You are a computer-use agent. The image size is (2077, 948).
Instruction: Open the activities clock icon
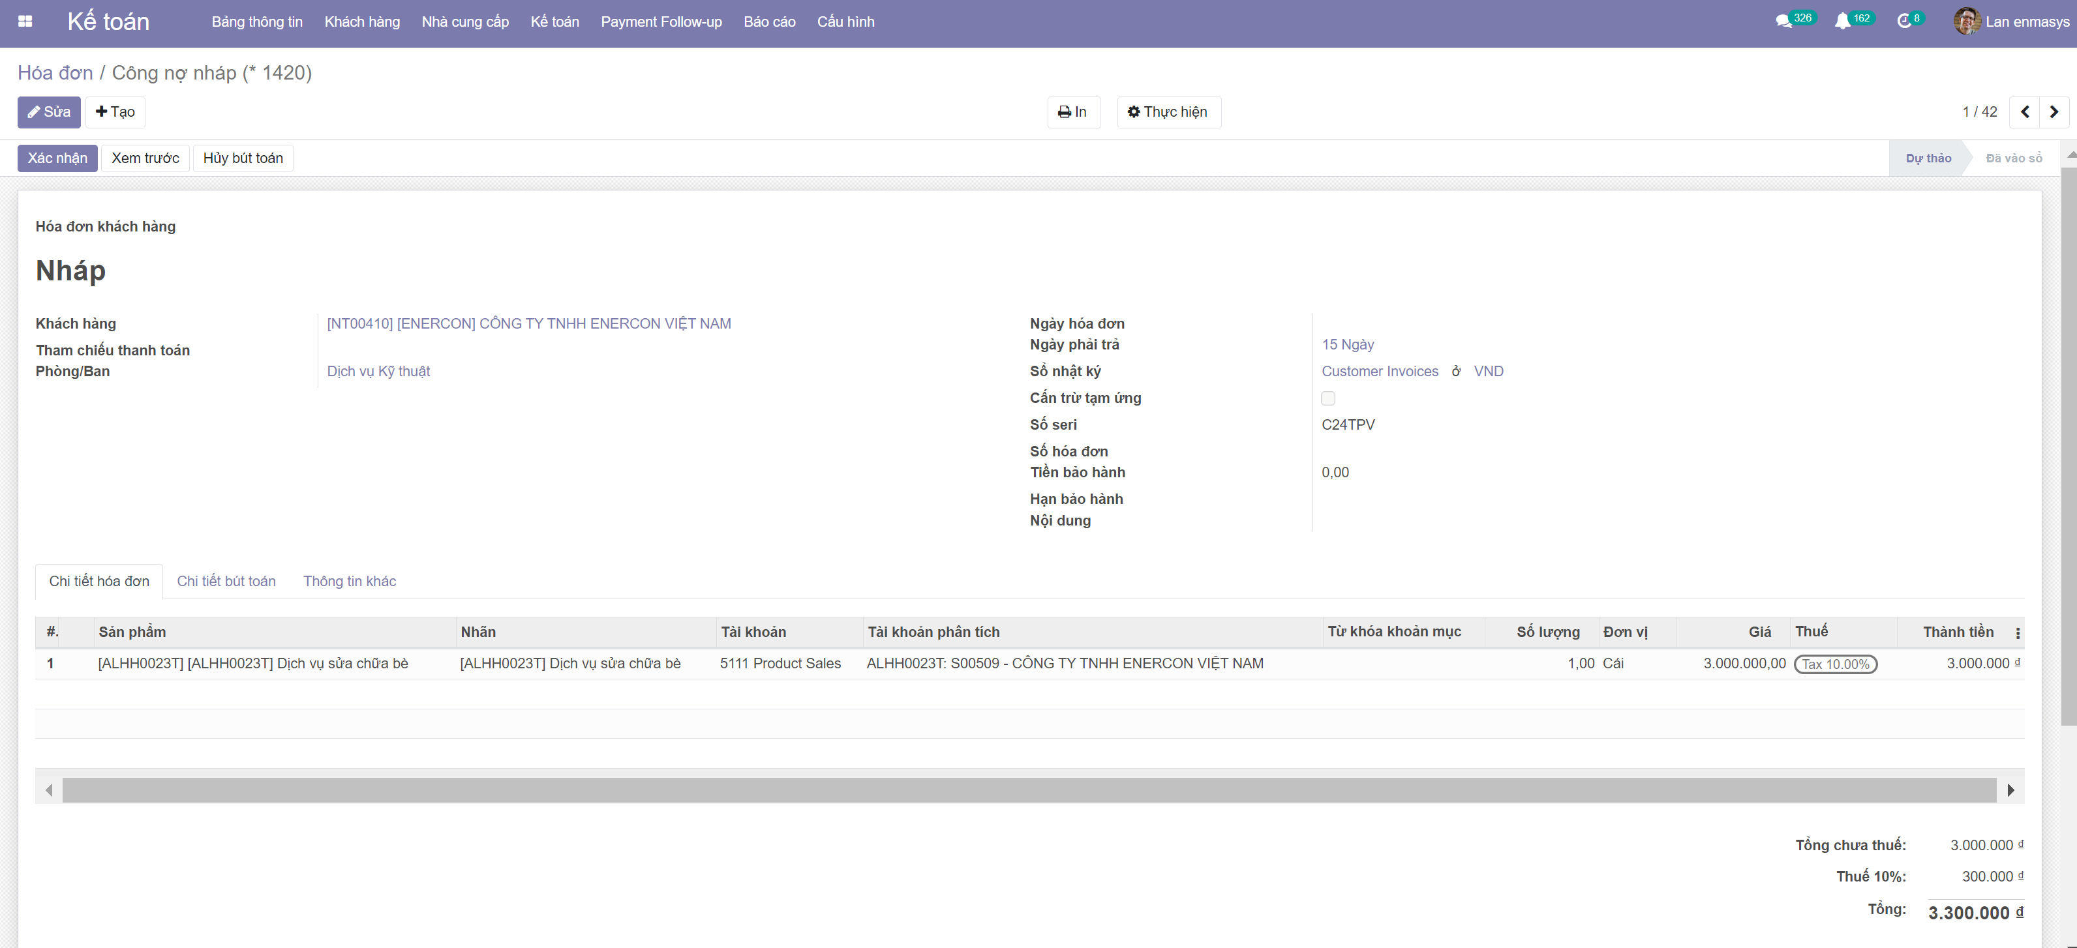[x=1904, y=22]
